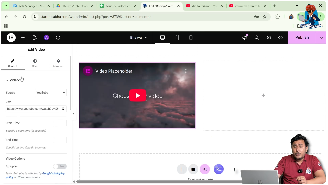Open browser extensions puzzle icon
Screen dimensions: 328x185
click(x=278, y=17)
